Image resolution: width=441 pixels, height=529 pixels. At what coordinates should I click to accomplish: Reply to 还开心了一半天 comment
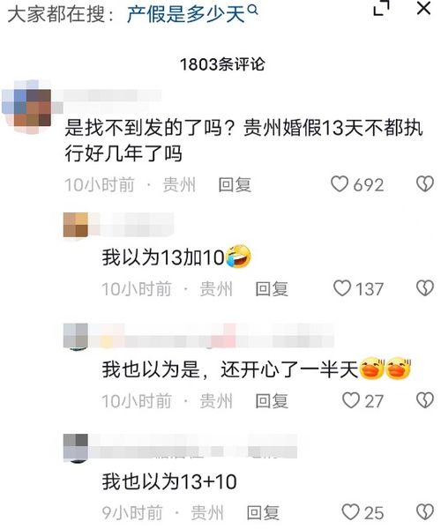pyautogui.click(x=272, y=401)
